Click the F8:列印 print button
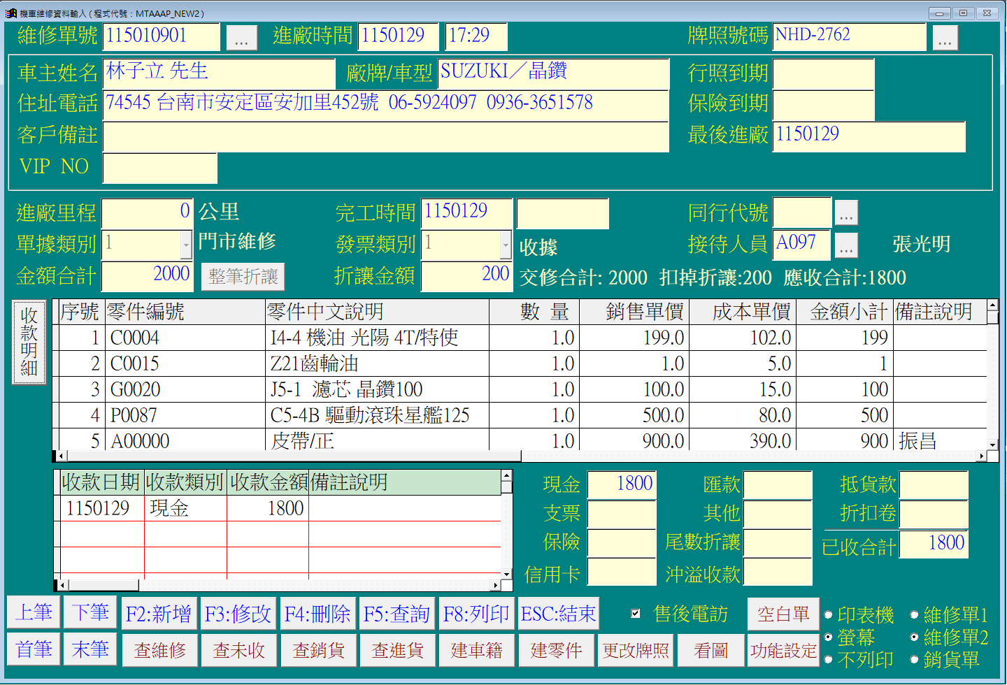 [476, 614]
